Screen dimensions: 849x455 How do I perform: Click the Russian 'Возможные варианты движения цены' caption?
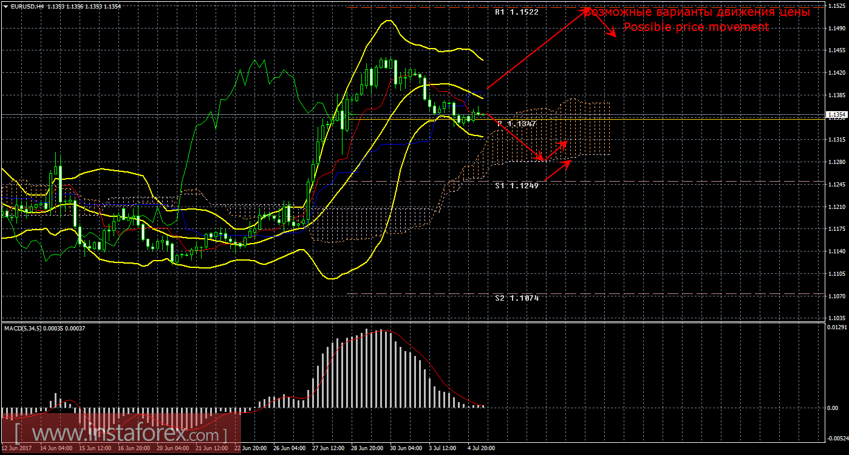(x=697, y=12)
